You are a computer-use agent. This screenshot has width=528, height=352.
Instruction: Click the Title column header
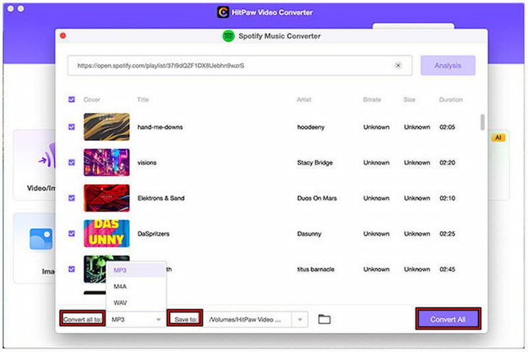(143, 100)
